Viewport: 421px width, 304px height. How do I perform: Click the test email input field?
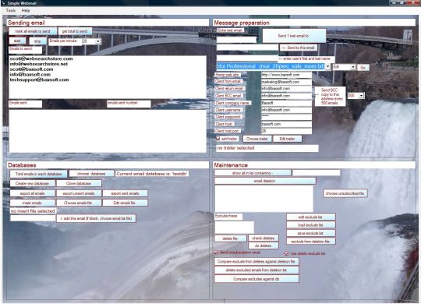click(236, 40)
